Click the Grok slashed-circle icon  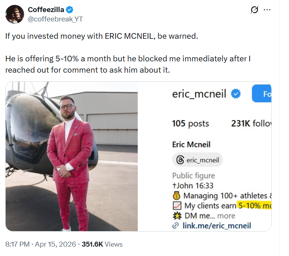tap(254, 10)
